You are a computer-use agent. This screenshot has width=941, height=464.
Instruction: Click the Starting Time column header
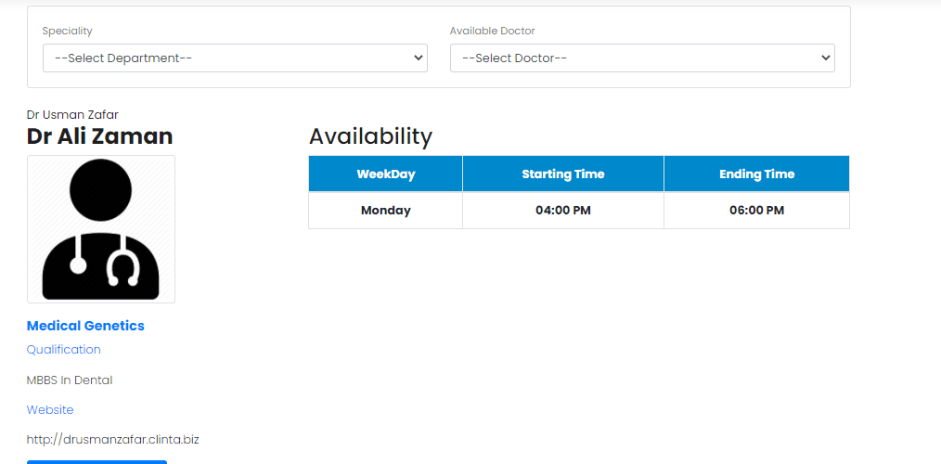click(x=563, y=174)
